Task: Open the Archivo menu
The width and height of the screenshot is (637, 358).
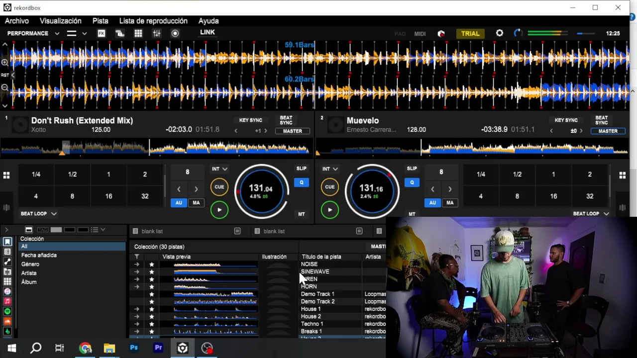Action: tap(17, 21)
